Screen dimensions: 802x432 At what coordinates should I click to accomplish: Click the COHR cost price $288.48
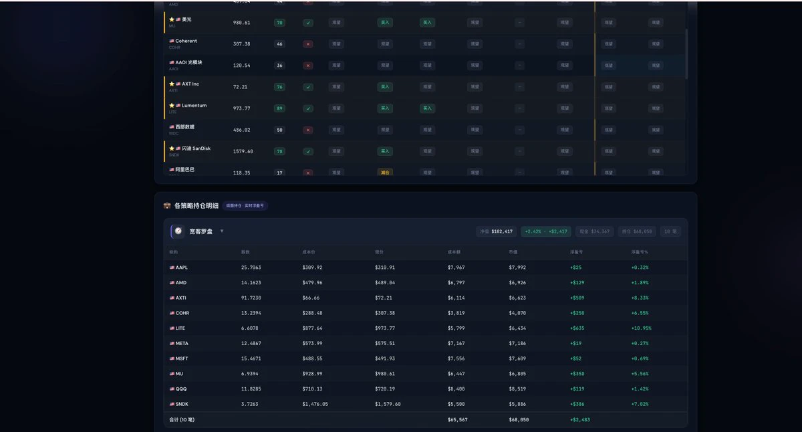(x=312, y=313)
